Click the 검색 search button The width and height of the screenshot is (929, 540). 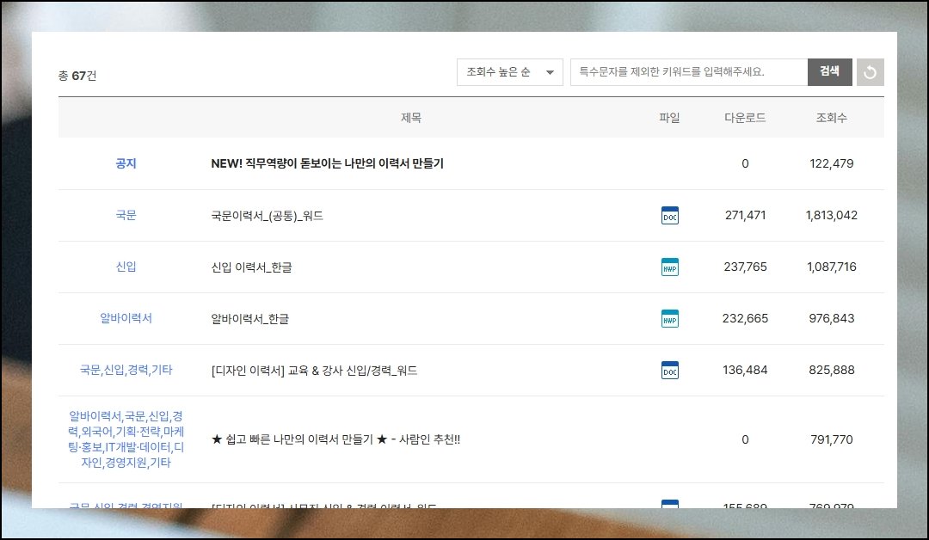coord(829,72)
